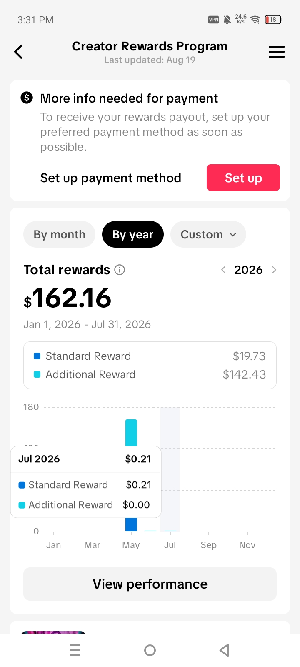Screen dimensions: 300x667
Task: Open View performance
Action: pos(150,584)
